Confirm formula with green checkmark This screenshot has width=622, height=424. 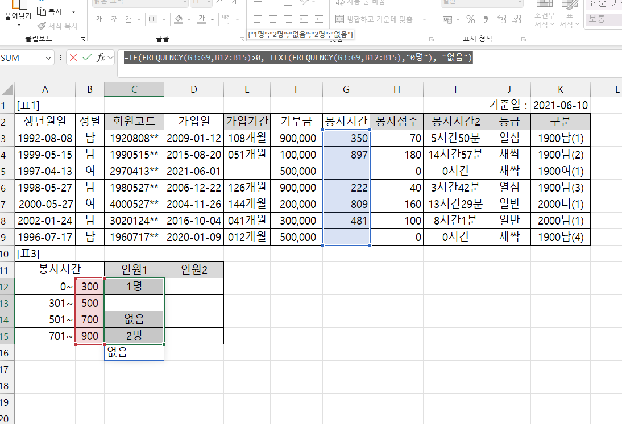coord(87,57)
